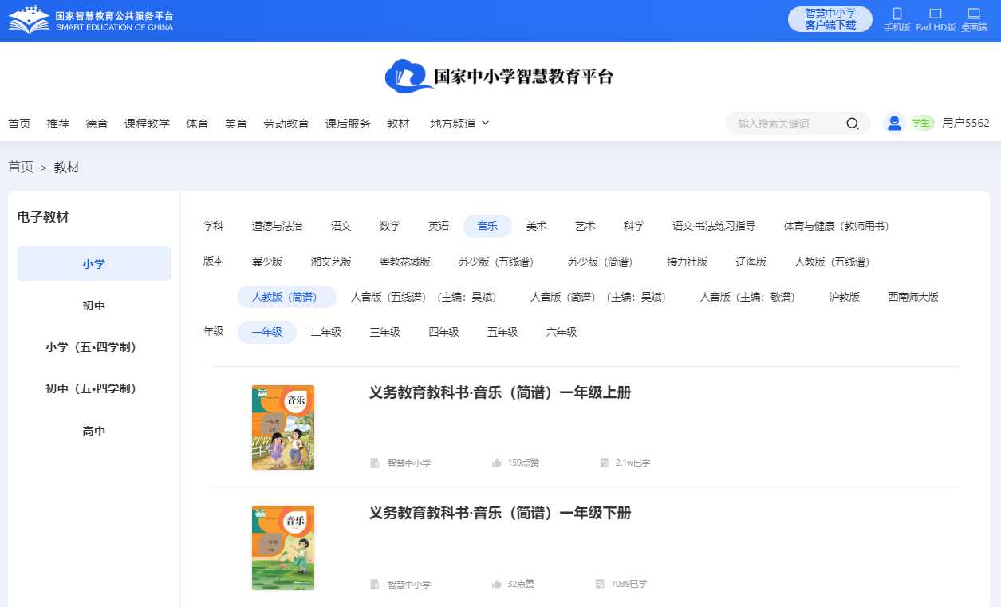Choose the 语文·书法练习指导 subject
The width and height of the screenshot is (1001, 607).
click(x=714, y=227)
